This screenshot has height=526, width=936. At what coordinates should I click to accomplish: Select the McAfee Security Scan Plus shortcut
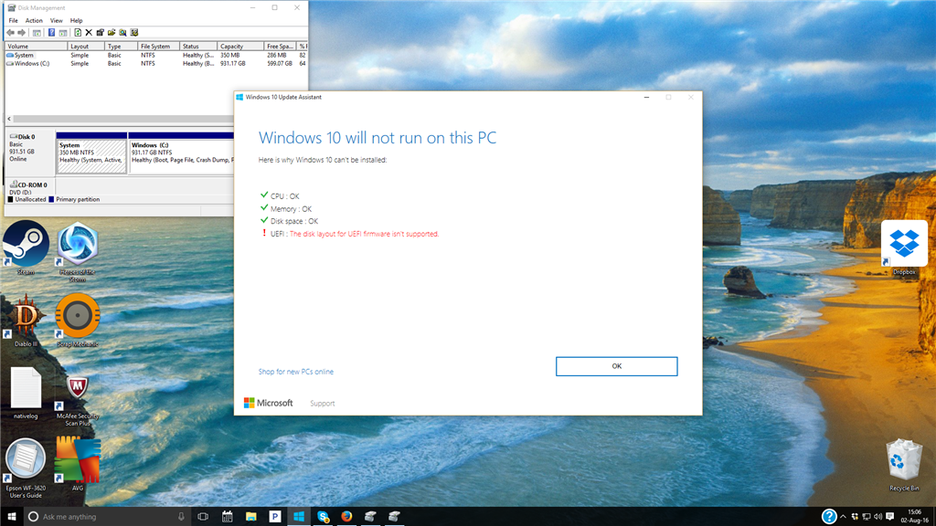click(78, 401)
